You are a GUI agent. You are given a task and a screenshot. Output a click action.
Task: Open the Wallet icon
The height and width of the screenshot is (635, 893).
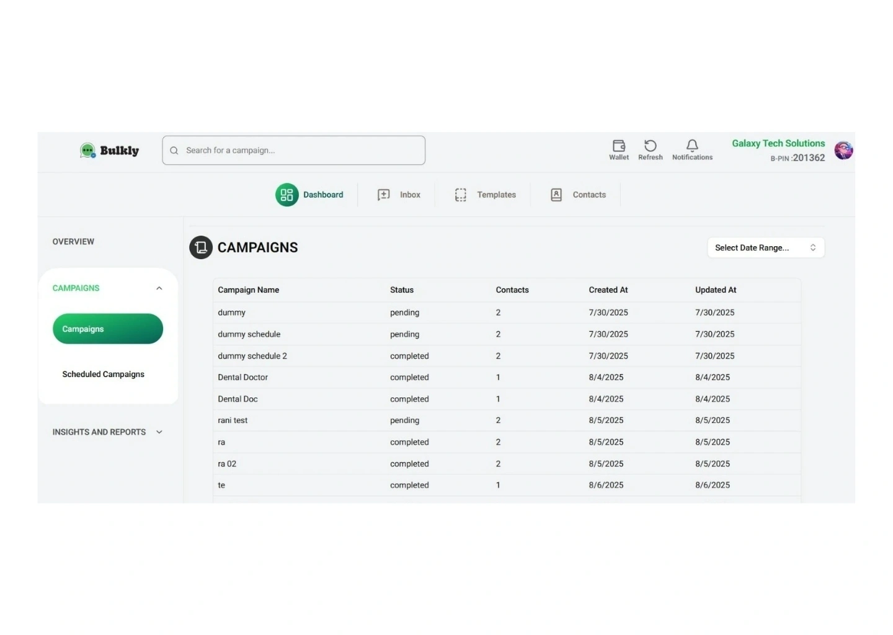click(618, 146)
